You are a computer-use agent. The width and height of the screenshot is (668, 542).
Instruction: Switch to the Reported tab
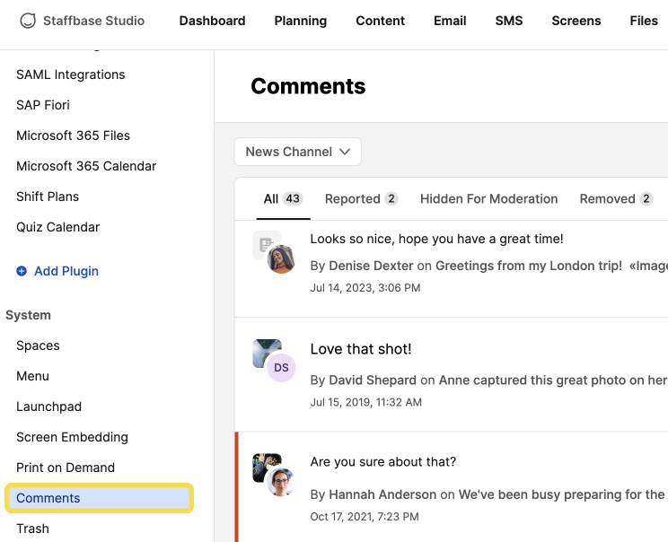pyautogui.click(x=361, y=199)
